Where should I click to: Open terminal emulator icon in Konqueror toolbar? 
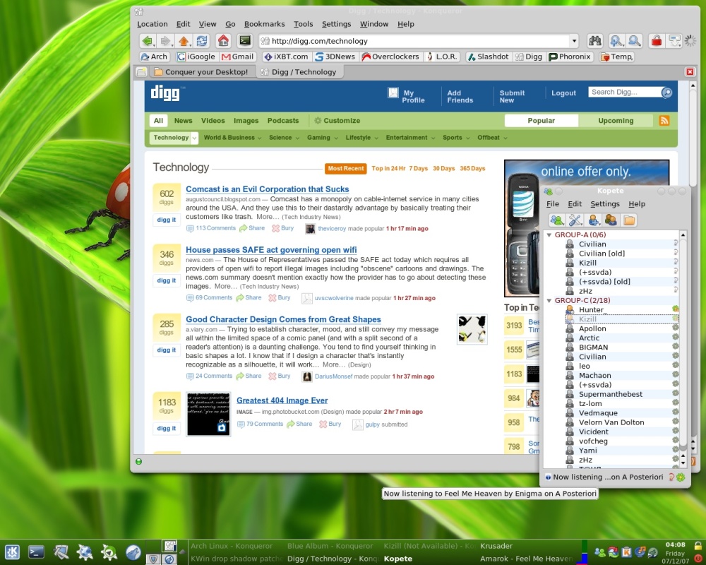coord(245,41)
